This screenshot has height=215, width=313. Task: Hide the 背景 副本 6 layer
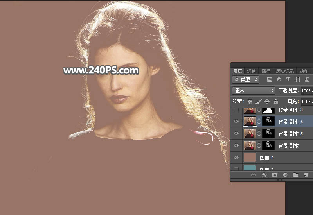click(236, 121)
